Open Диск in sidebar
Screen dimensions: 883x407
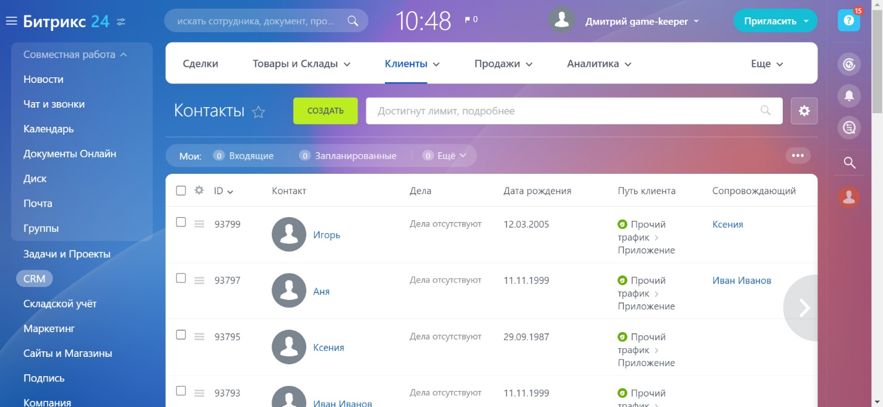coord(35,178)
